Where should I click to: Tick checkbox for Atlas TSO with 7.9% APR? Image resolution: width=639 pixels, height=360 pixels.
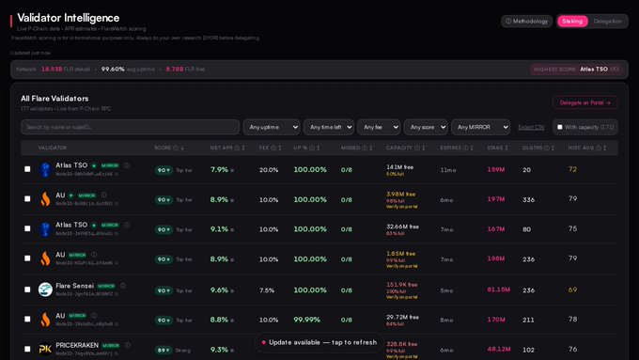[x=27, y=169]
